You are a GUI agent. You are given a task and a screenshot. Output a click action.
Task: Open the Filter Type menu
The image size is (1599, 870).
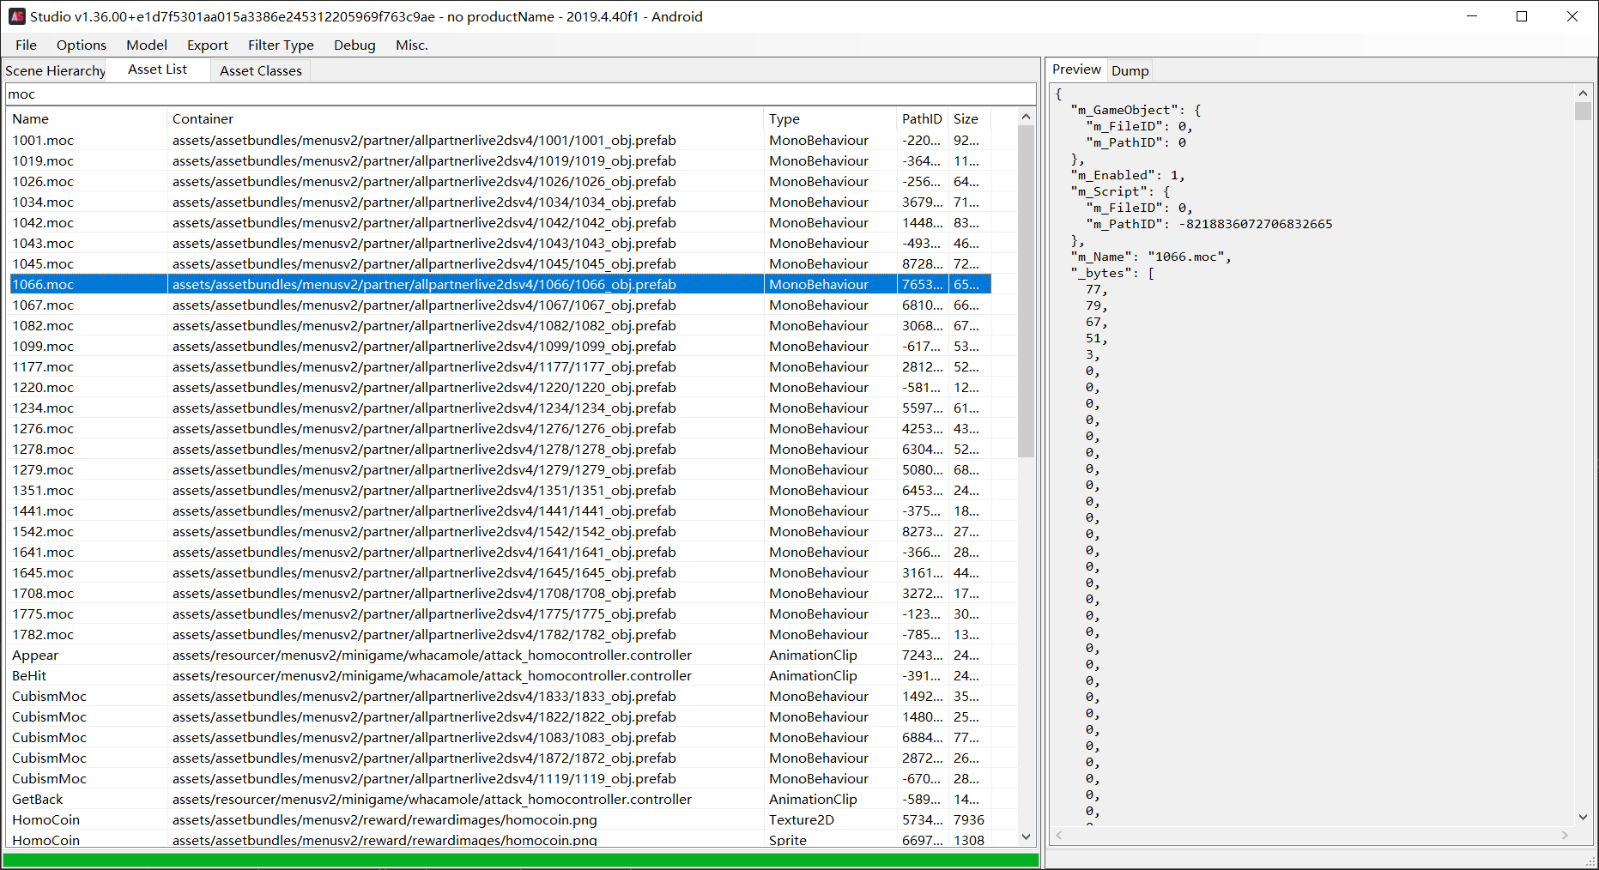pyautogui.click(x=281, y=45)
